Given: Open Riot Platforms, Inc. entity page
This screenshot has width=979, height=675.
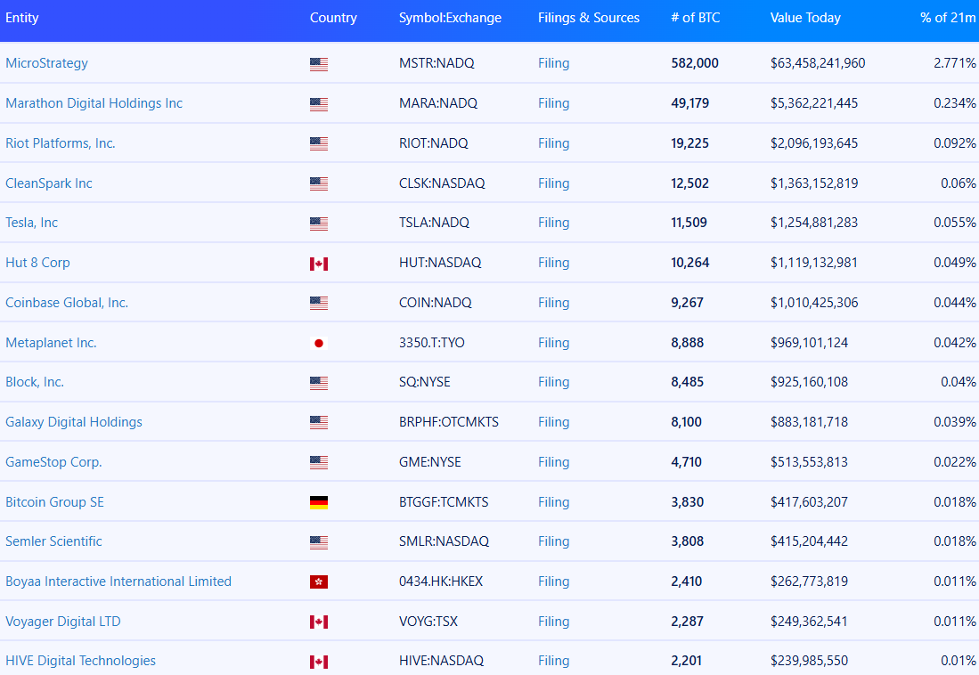Looking at the screenshot, I should (x=61, y=143).
